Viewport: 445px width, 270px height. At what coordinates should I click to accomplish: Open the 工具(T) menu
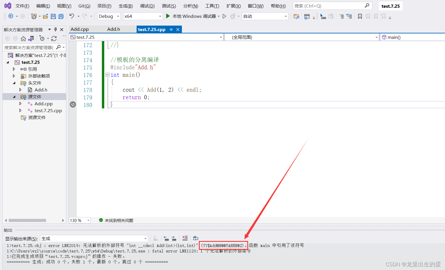(x=212, y=6)
